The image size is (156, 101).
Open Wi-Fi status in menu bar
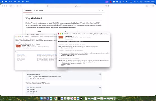(x=135, y=2)
